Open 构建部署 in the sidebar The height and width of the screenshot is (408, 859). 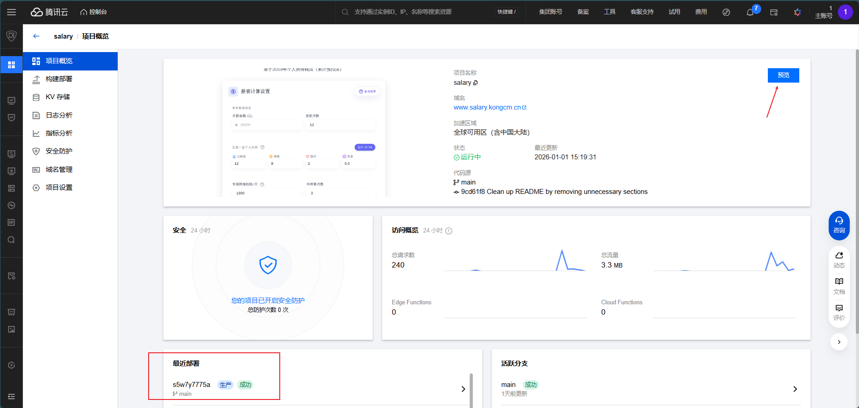tap(59, 79)
